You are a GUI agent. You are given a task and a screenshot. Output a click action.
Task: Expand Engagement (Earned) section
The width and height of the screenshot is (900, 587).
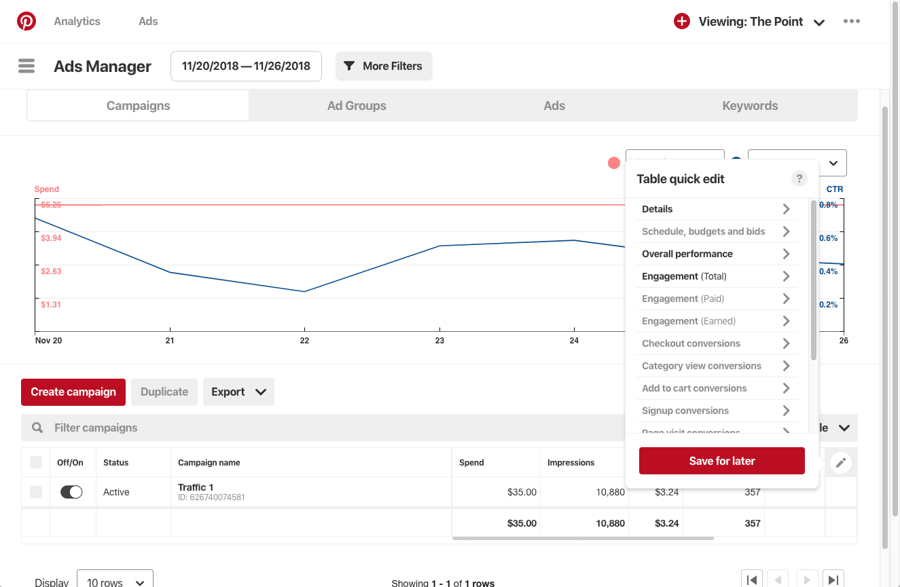tap(716, 321)
